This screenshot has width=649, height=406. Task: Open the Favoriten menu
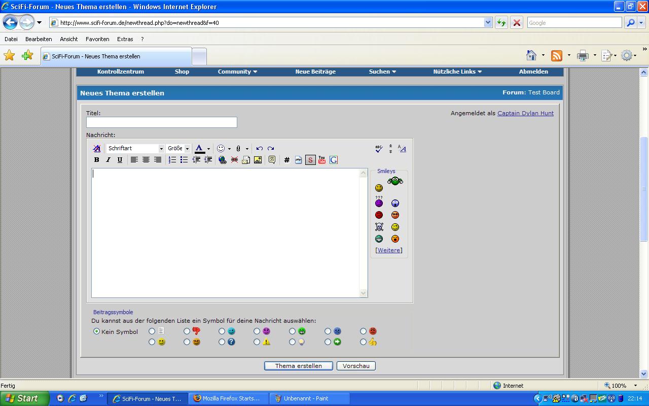coord(97,39)
